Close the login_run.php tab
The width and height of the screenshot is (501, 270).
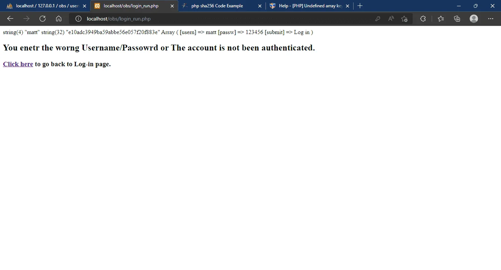click(172, 6)
